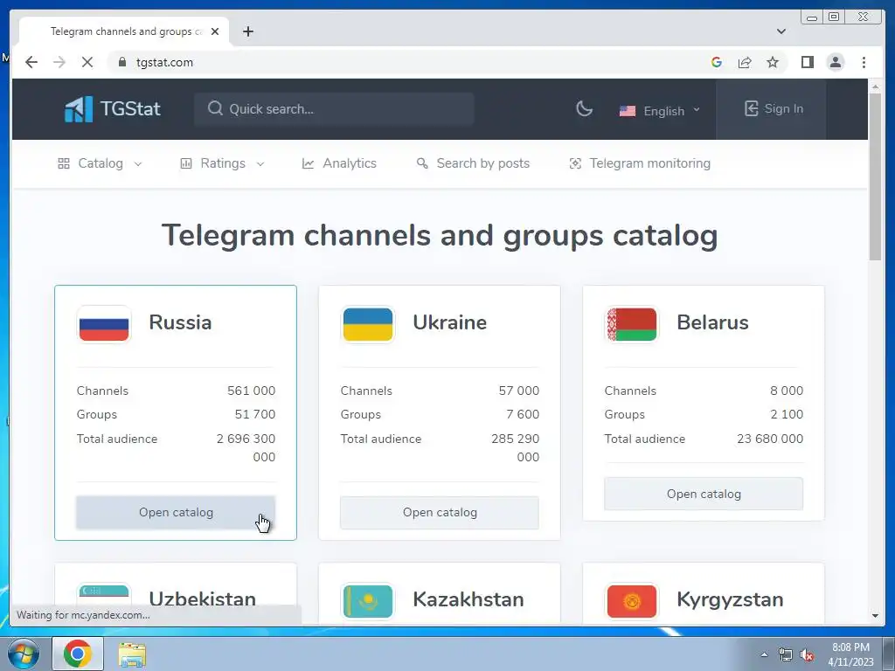This screenshot has width=895, height=671.
Task: Click the Uzbekistan card title
Action: (x=203, y=599)
